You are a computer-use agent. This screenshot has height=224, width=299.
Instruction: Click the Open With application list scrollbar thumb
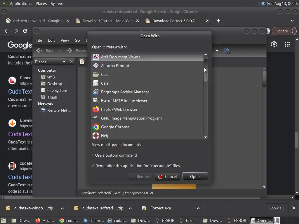pos(206,70)
